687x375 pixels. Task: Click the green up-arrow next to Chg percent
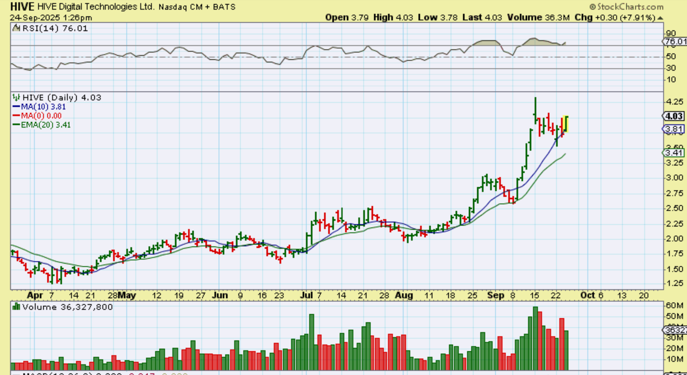[x=660, y=18]
